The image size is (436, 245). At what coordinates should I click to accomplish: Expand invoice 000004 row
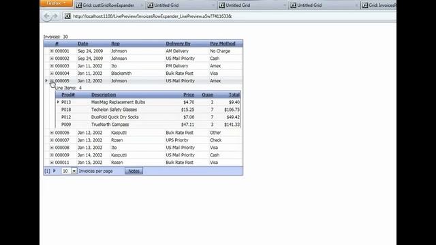(52, 73)
